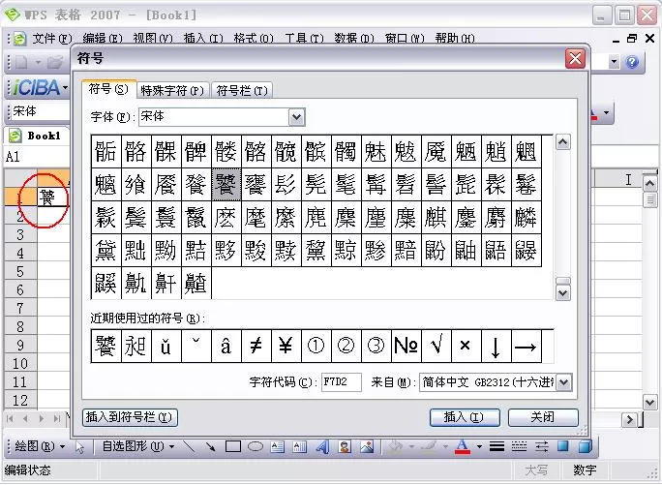The width and height of the screenshot is (662, 485).
Task: Click the 字符代码 input field
Action: coord(341,382)
